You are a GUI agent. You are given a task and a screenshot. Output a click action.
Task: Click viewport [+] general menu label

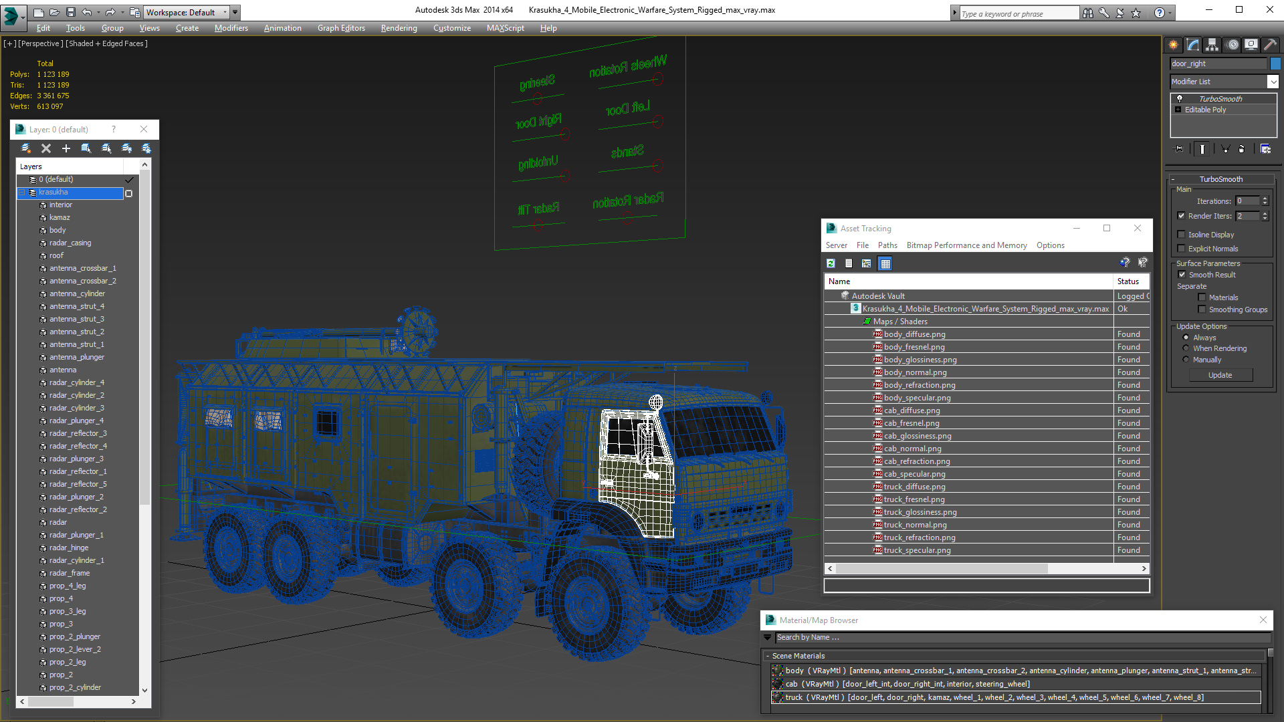(9, 43)
